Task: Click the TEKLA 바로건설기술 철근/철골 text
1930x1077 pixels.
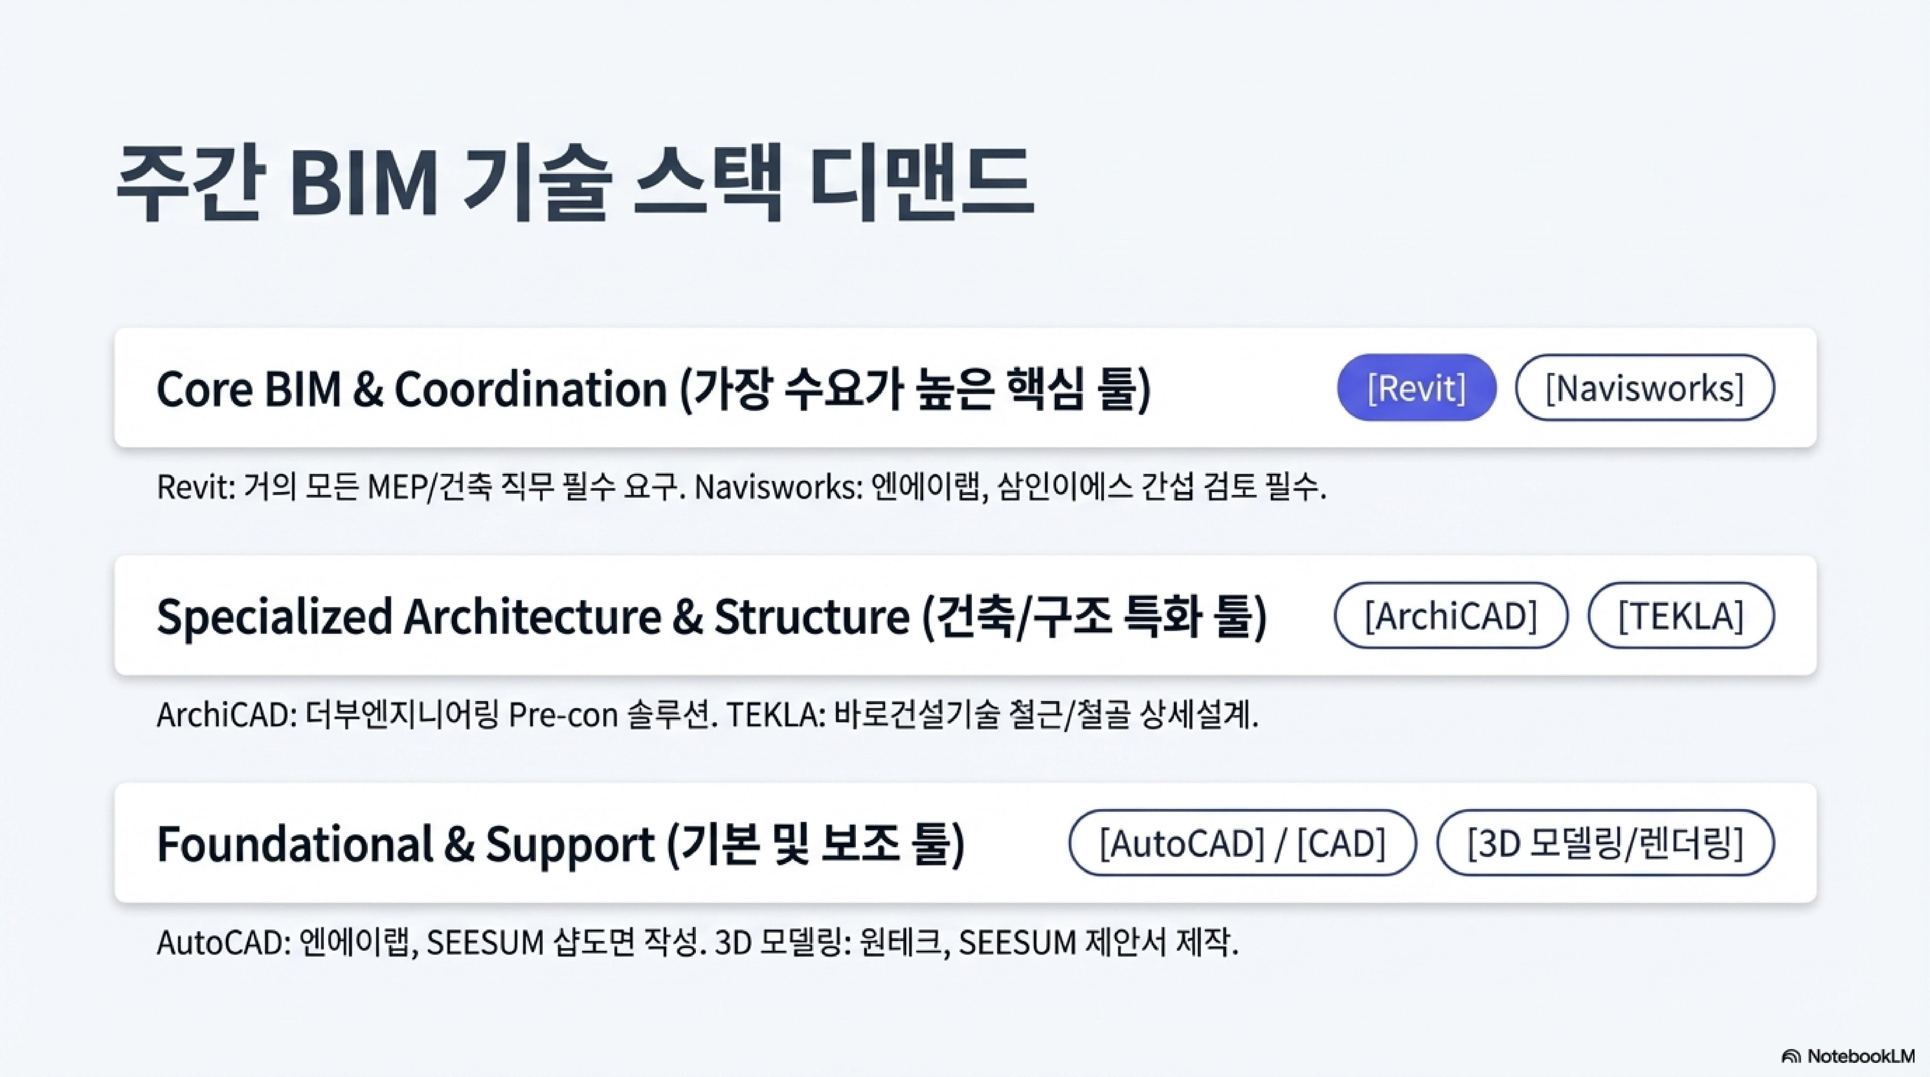Action: coord(992,715)
